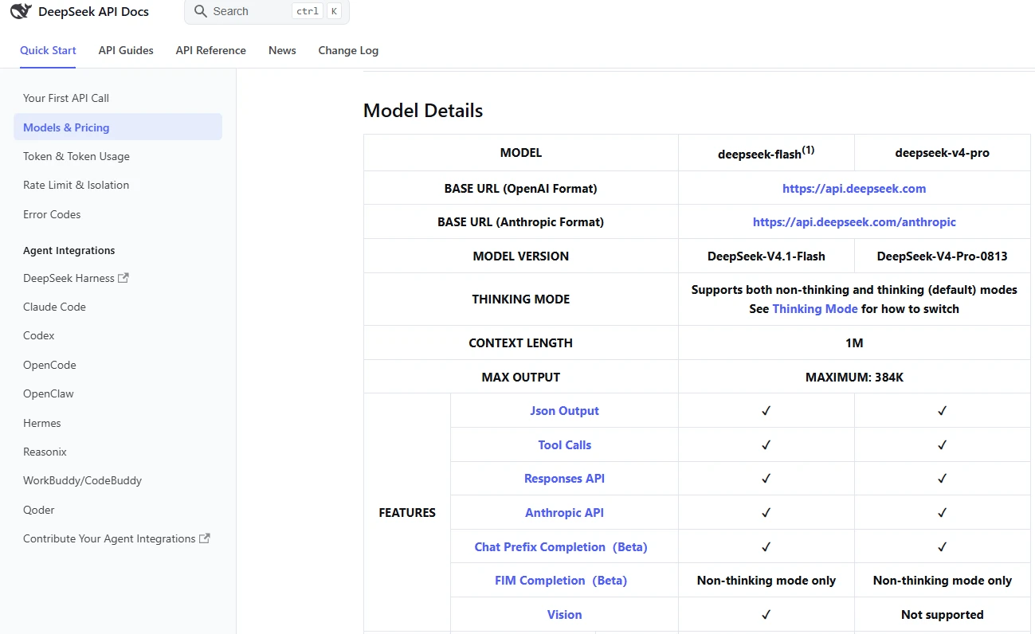Open the FIM Completion (Beta) link

pyautogui.click(x=561, y=581)
